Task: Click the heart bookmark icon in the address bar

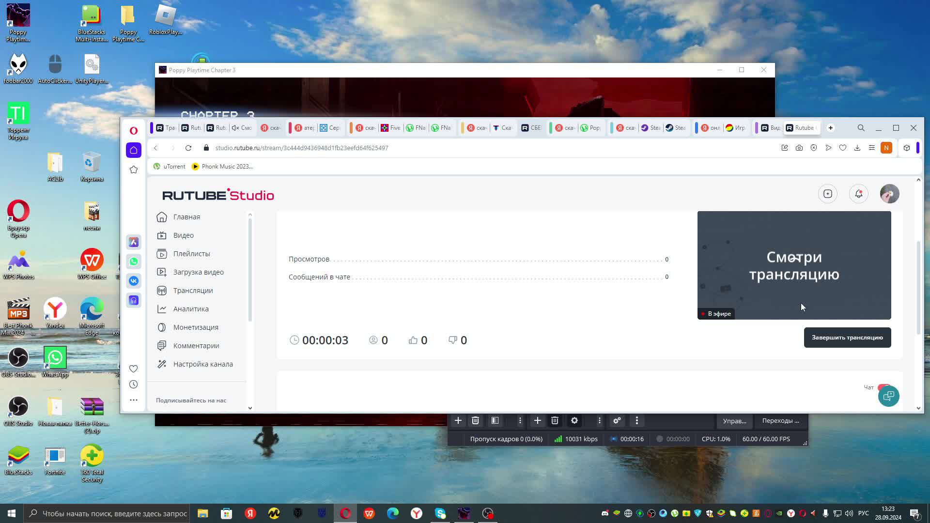Action: tap(843, 148)
